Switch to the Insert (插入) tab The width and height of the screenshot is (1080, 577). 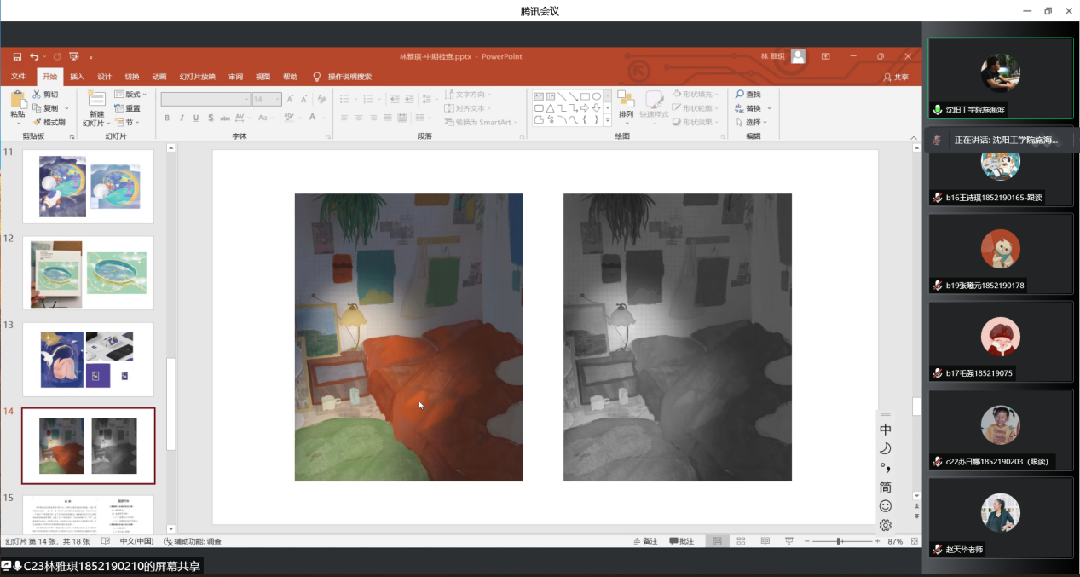point(77,77)
